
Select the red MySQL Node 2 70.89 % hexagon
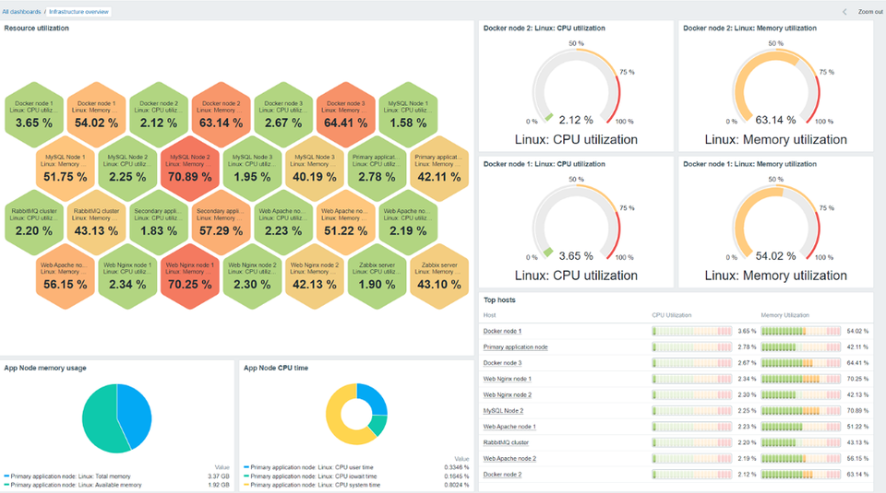(190, 169)
